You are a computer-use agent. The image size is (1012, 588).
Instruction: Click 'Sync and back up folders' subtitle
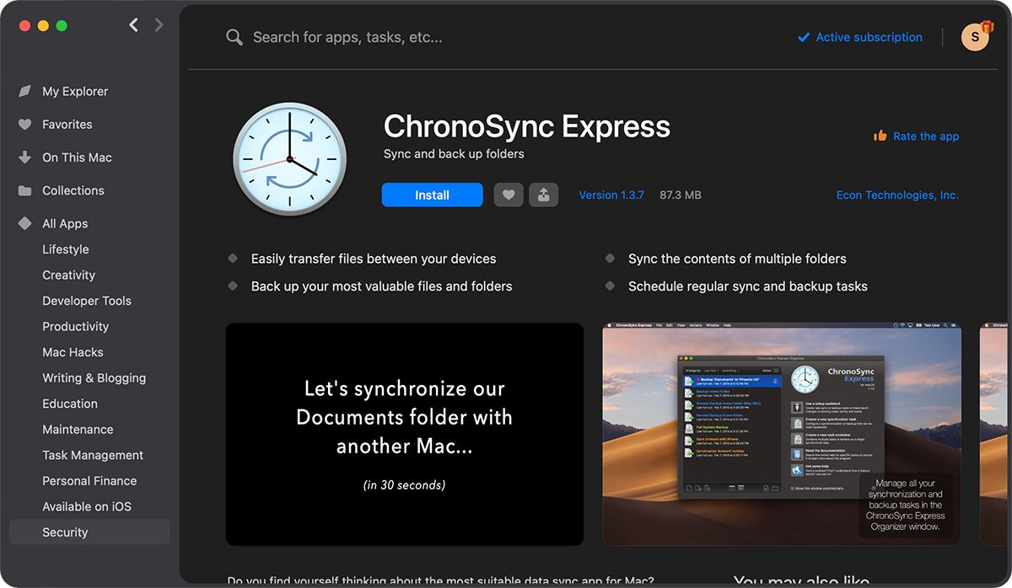[454, 153]
